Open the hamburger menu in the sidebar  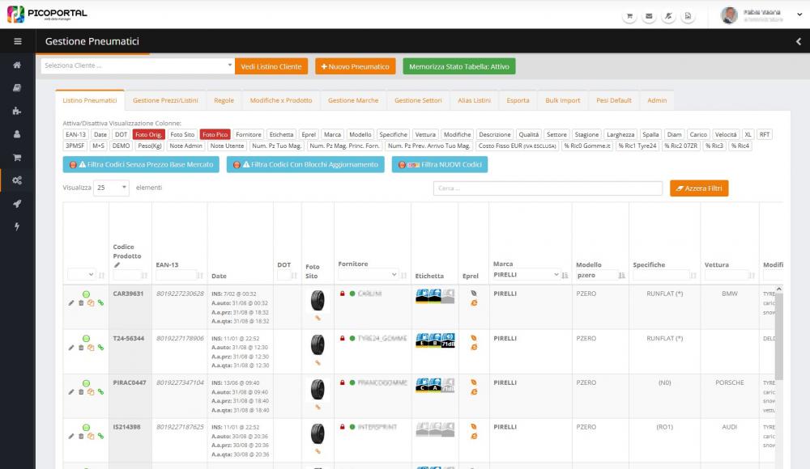coord(18,41)
